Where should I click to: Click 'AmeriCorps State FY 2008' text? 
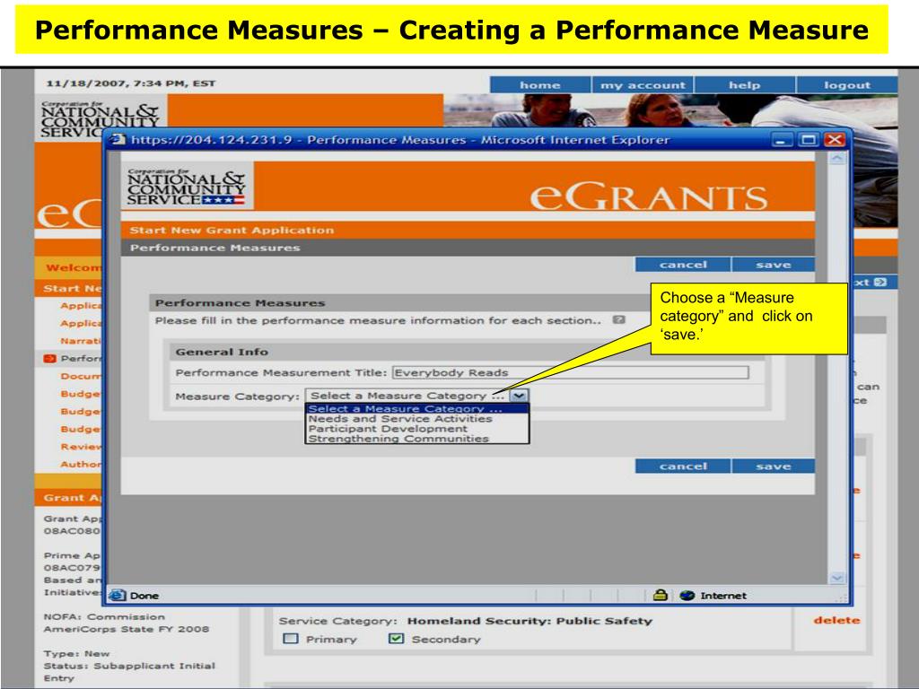126,629
